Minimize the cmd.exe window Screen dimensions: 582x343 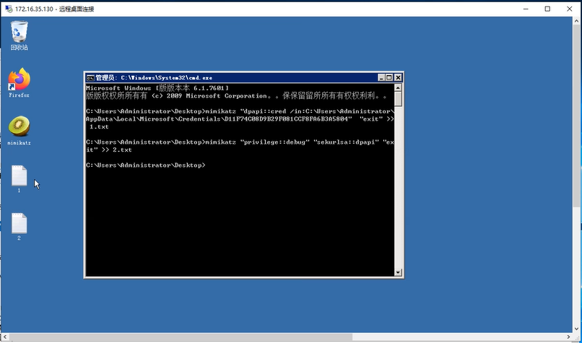click(x=381, y=77)
